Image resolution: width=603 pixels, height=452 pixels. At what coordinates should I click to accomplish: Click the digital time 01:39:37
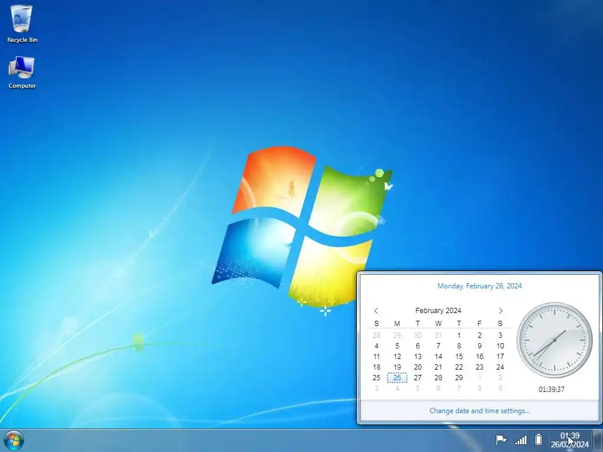(x=551, y=390)
